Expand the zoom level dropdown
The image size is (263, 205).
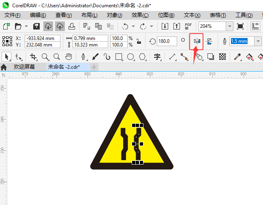click(x=230, y=26)
